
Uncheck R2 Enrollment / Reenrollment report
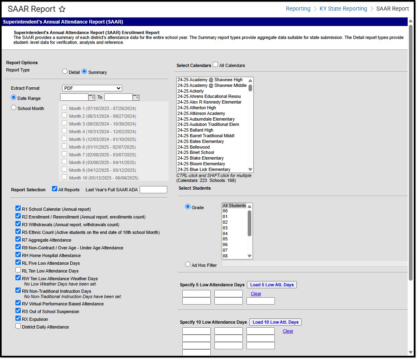coord(18,216)
